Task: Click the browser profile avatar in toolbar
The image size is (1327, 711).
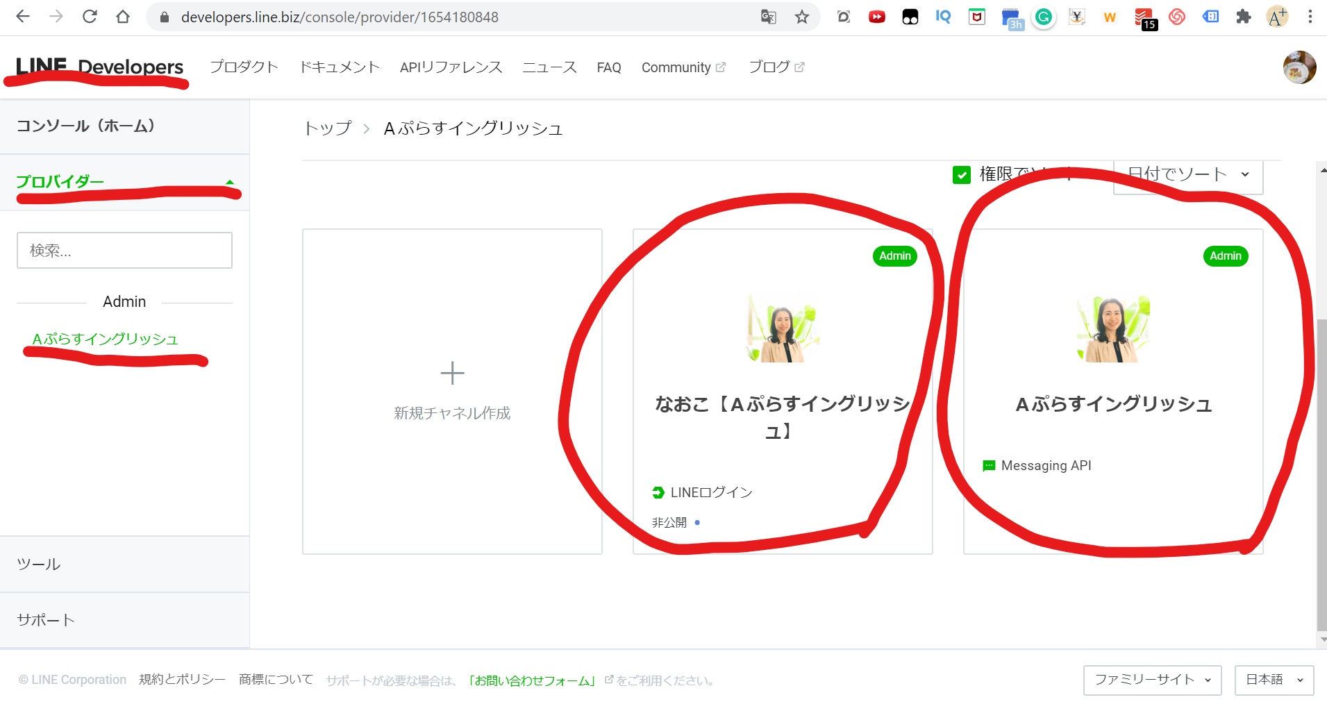Action: tap(1277, 17)
